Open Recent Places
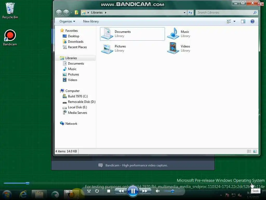 [75, 47]
